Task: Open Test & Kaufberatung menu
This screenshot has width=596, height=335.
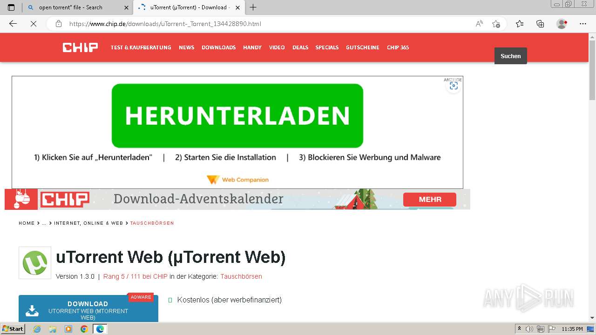Action: [141, 47]
